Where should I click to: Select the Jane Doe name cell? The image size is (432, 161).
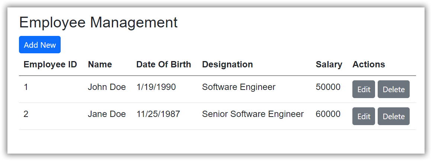(107, 114)
